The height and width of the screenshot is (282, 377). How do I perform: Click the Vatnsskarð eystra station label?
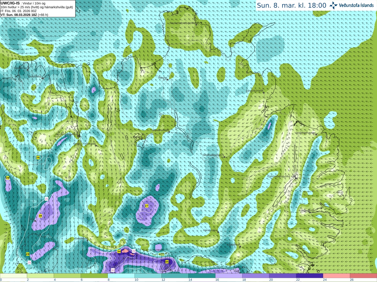305,133
